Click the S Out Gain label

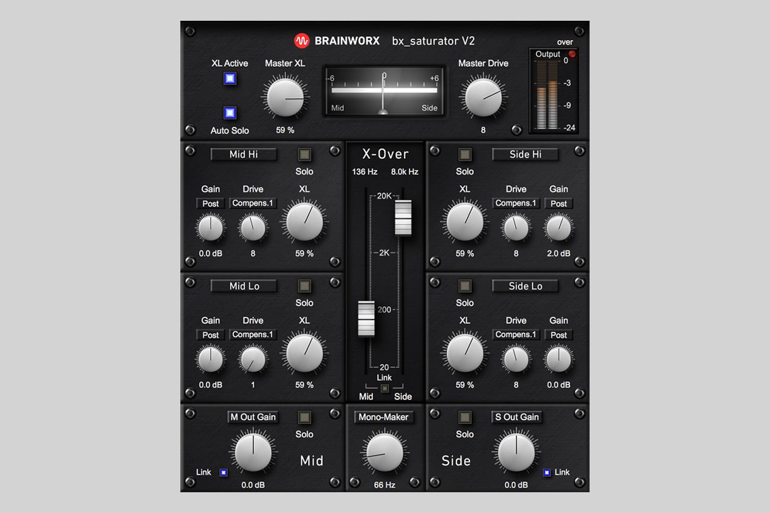[x=517, y=417]
